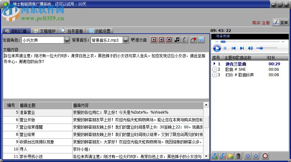Clear playlist with the trash can icon

[x=239, y=156]
